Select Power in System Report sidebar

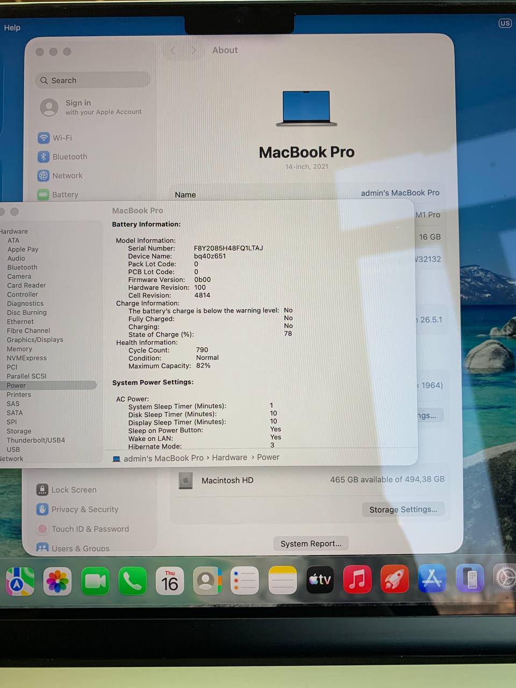pos(16,385)
